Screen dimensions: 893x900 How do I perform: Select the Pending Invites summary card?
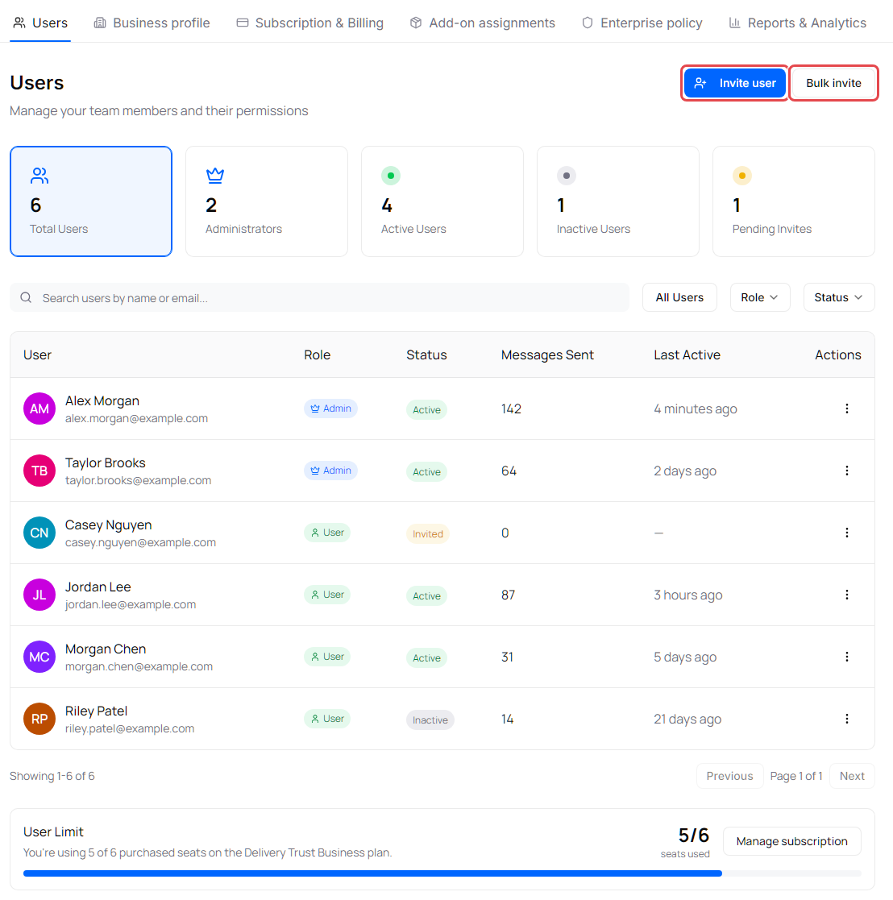[794, 201]
